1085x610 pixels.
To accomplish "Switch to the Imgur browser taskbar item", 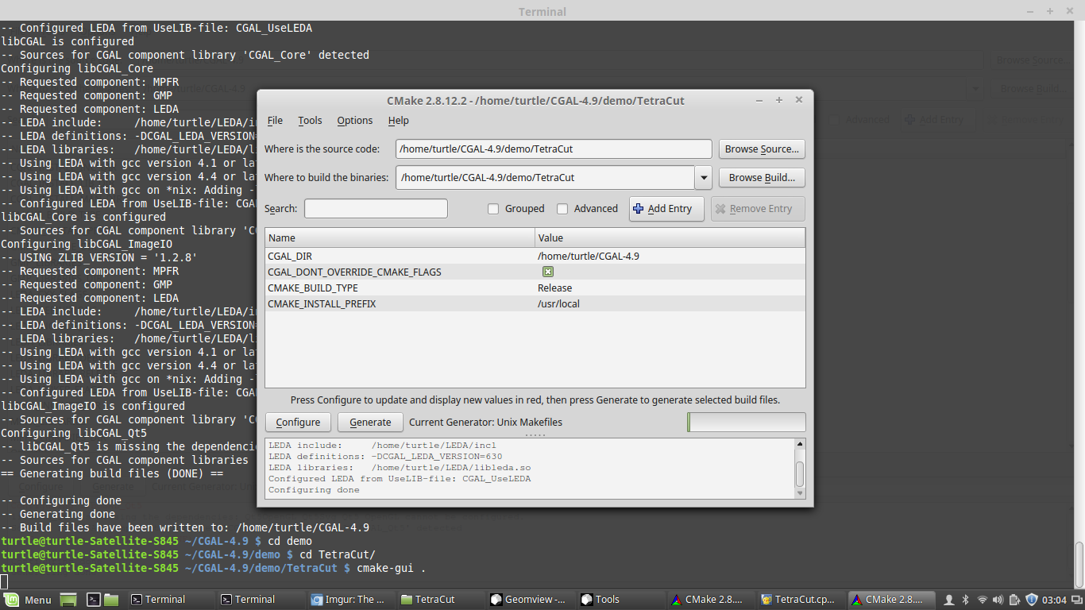I will coord(349,600).
